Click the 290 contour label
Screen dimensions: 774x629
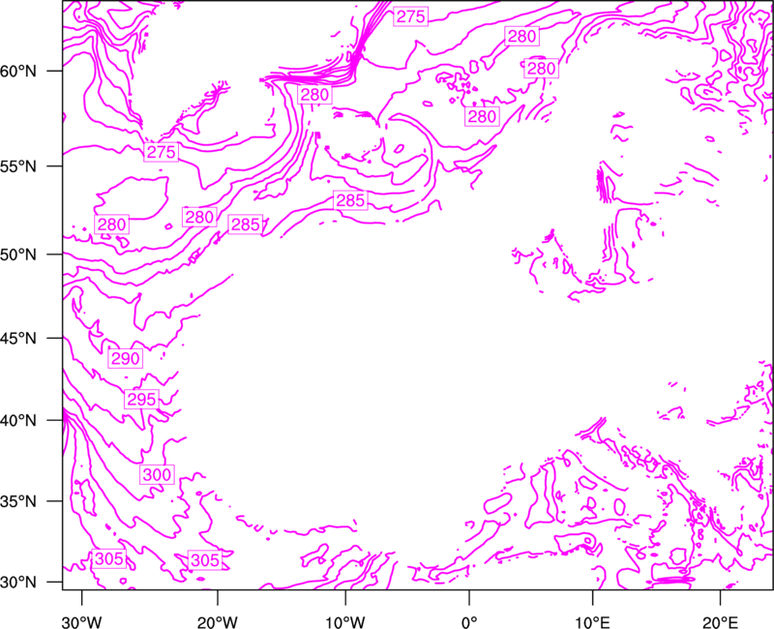pyautogui.click(x=126, y=358)
